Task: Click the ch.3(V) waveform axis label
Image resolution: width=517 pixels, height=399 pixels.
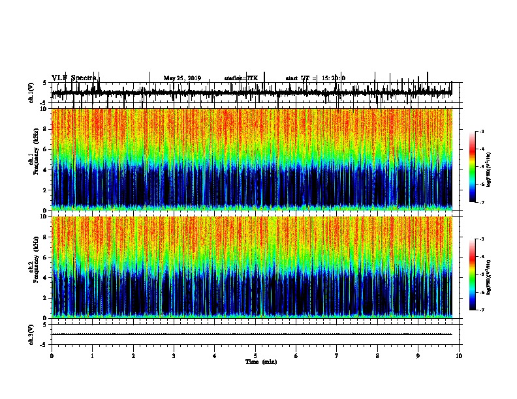Action: (31, 334)
